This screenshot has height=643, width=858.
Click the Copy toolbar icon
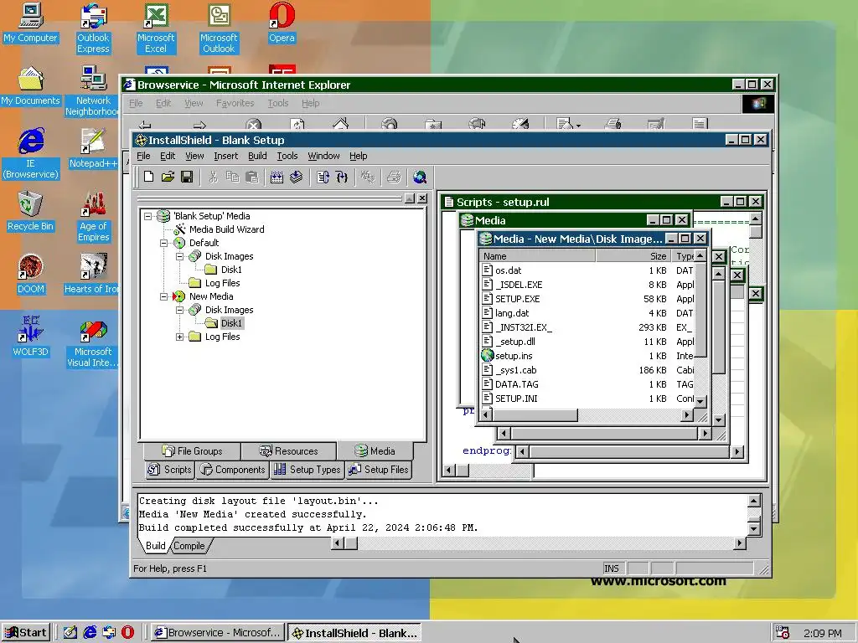[x=233, y=177]
